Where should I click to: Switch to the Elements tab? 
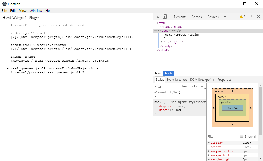click(180, 17)
